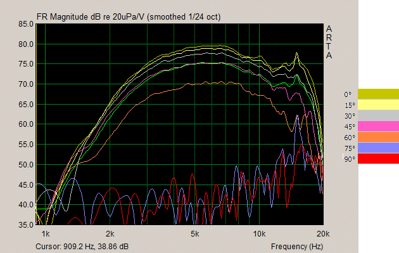
Task: Click the 1k frequency axis label
Action: 46,234
